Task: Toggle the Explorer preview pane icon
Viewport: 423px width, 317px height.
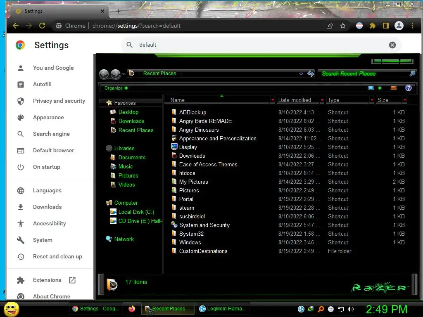Action: pyautogui.click(x=394, y=88)
